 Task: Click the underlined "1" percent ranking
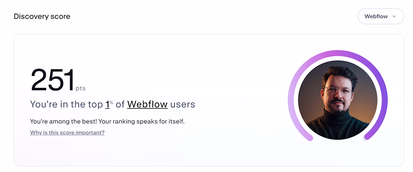pyautogui.click(x=107, y=104)
